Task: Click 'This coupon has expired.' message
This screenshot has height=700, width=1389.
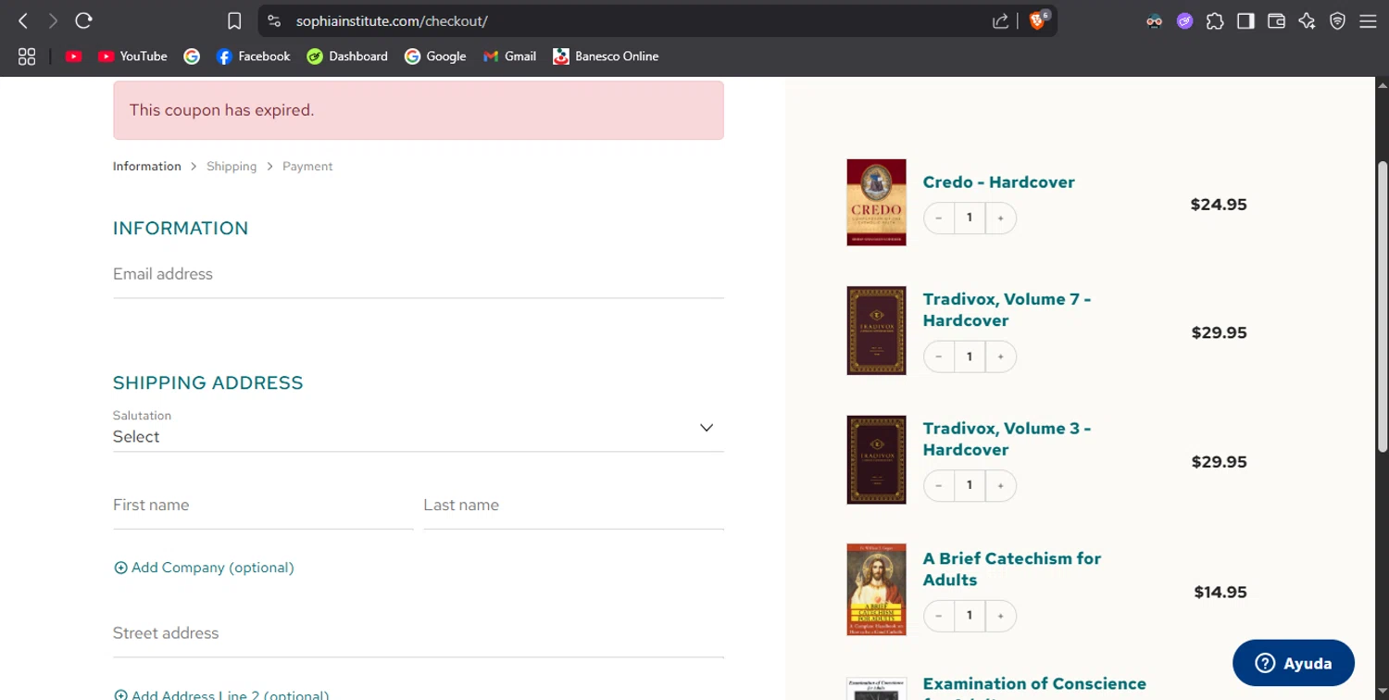Action: coord(221,110)
